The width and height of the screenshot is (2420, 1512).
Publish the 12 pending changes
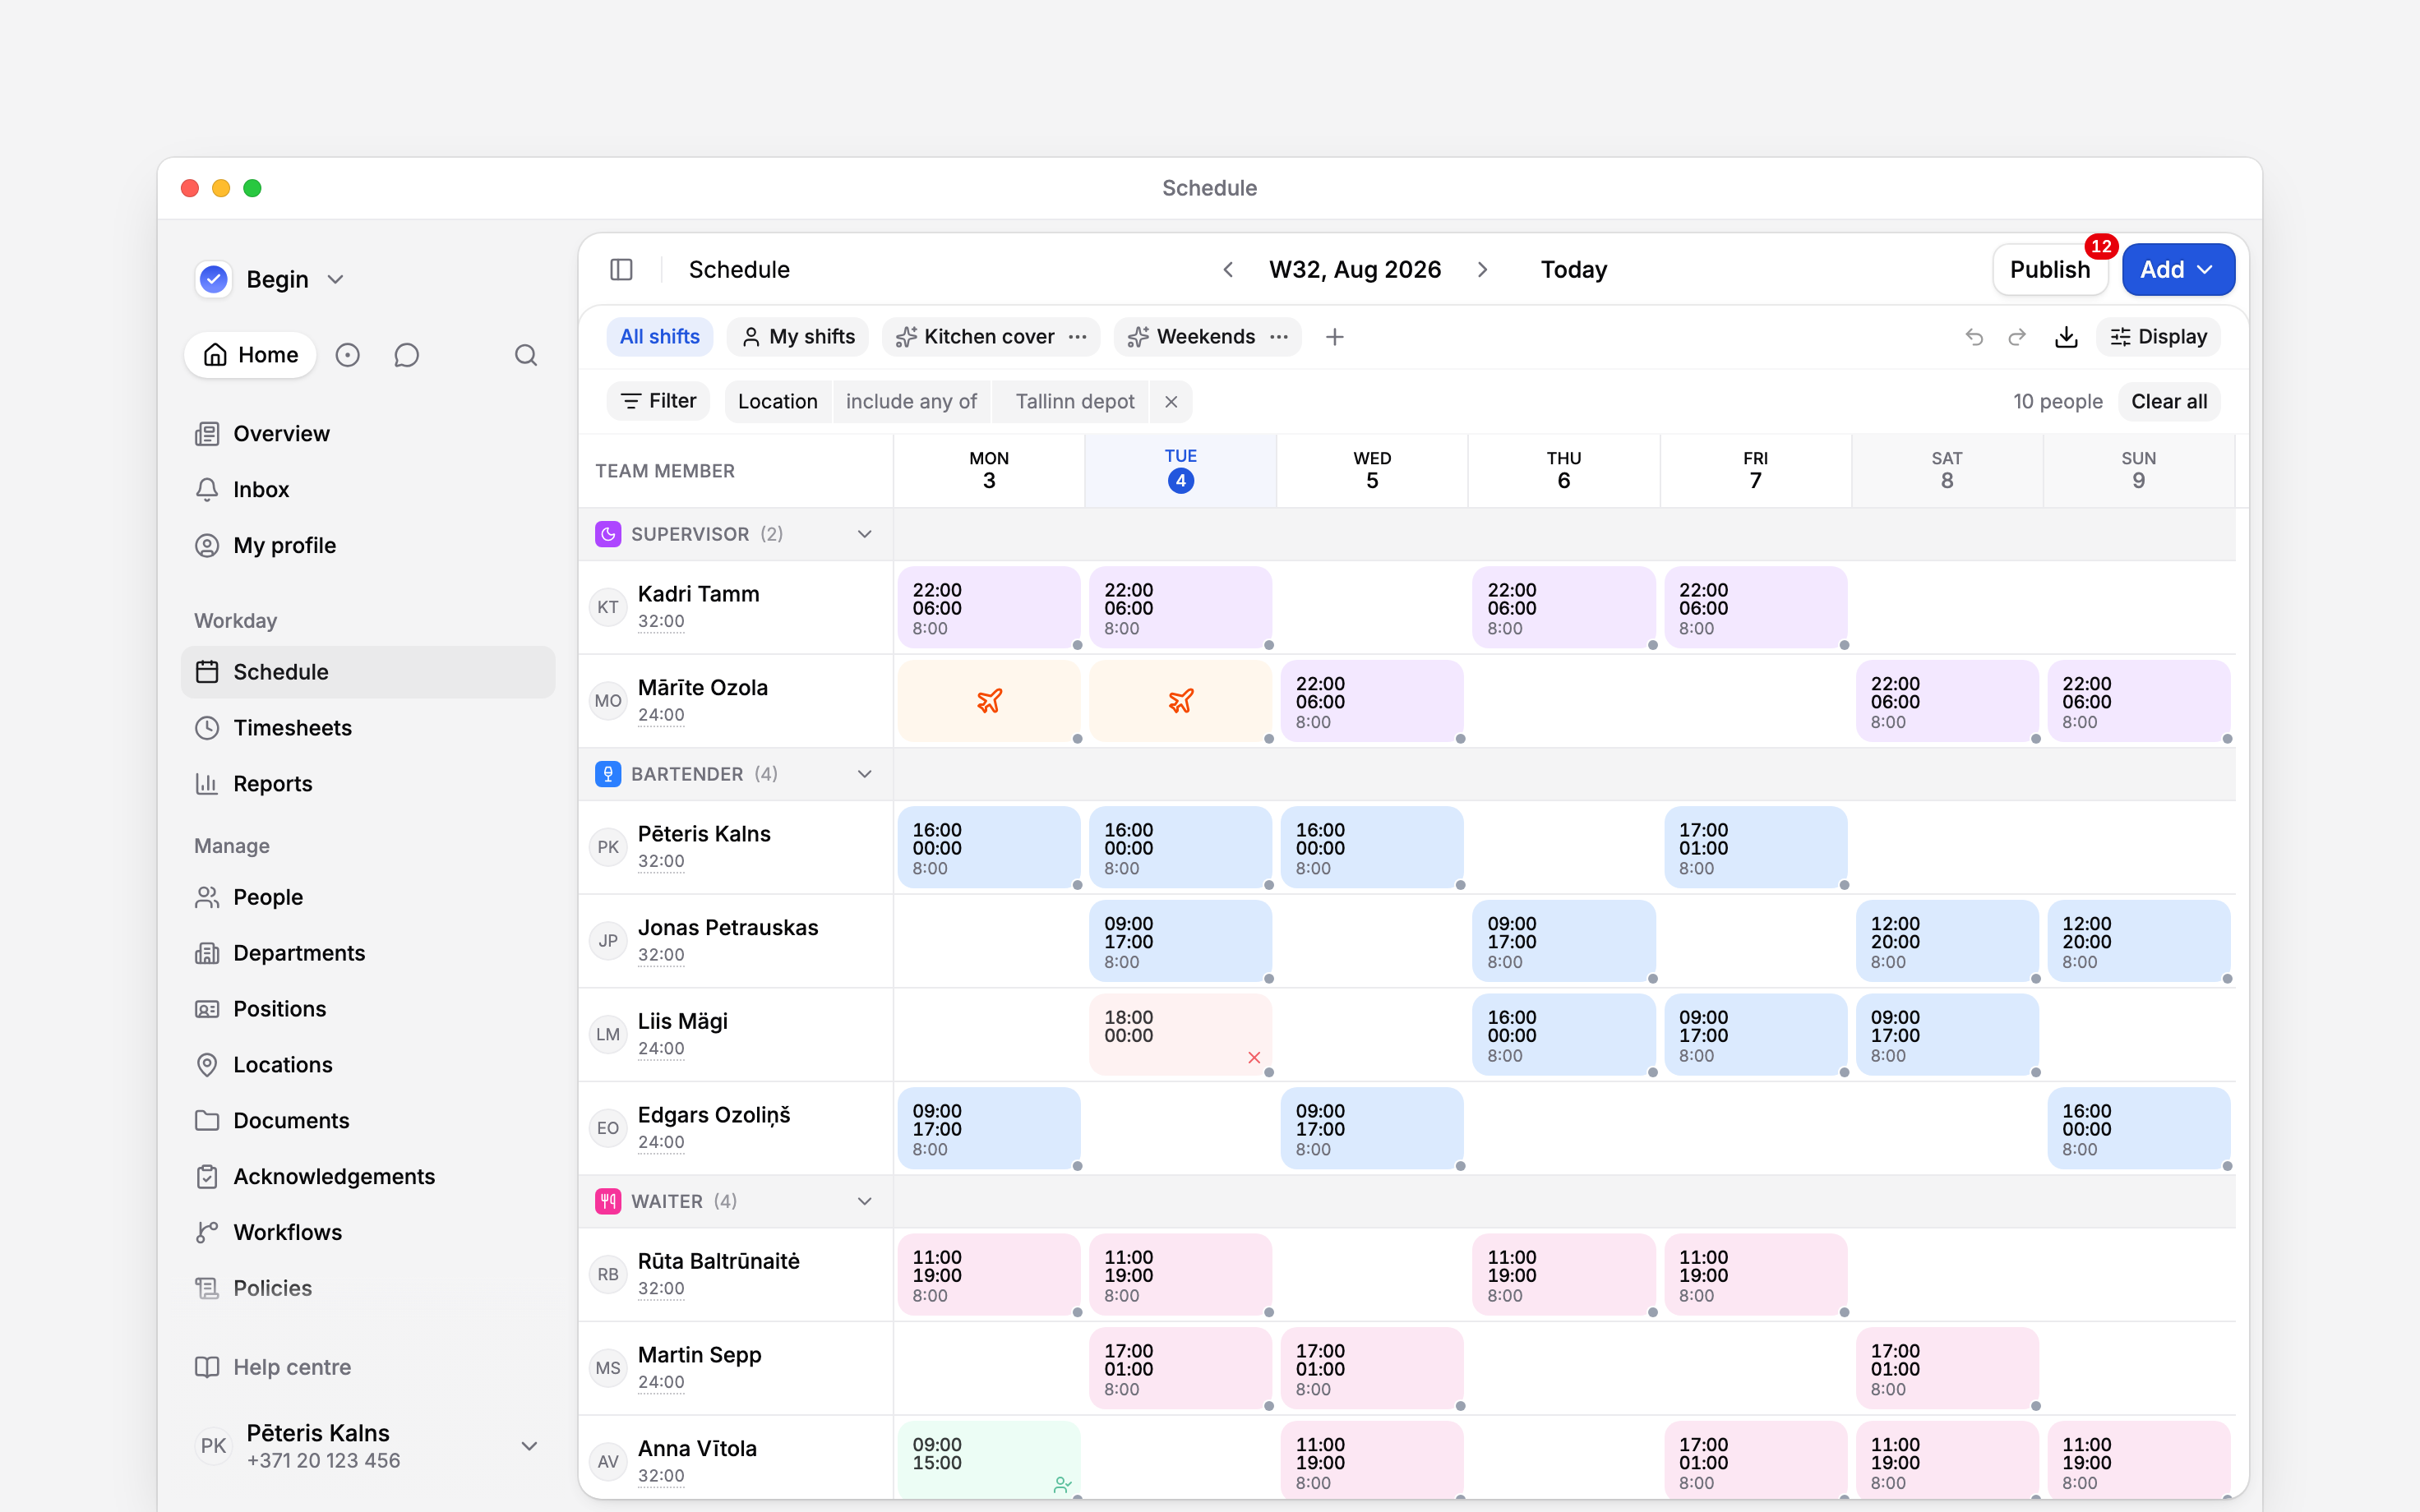coord(2049,270)
